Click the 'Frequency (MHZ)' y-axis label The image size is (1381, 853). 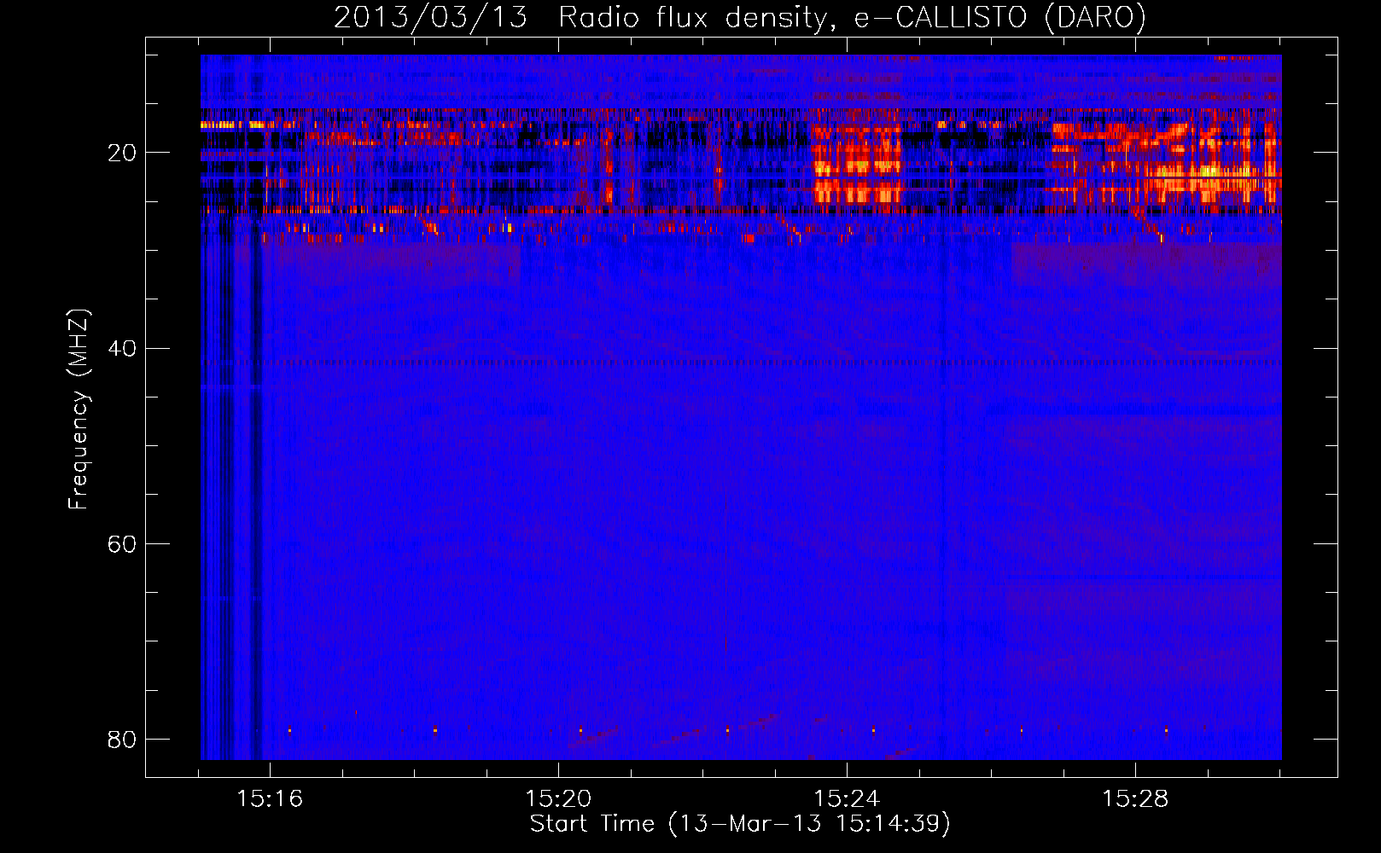pyautogui.click(x=78, y=409)
